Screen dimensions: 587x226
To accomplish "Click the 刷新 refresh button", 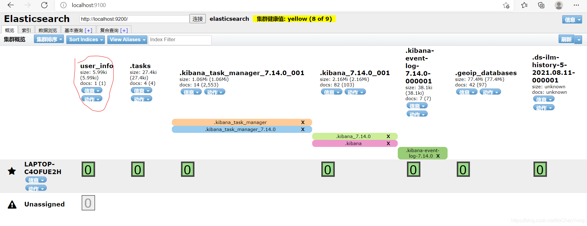I will click(567, 39).
